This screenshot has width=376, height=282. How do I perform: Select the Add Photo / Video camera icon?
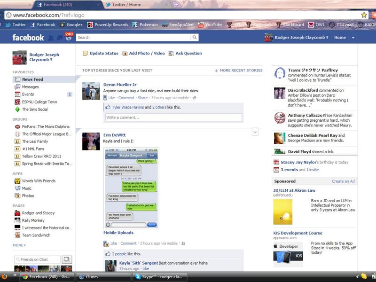click(x=125, y=53)
